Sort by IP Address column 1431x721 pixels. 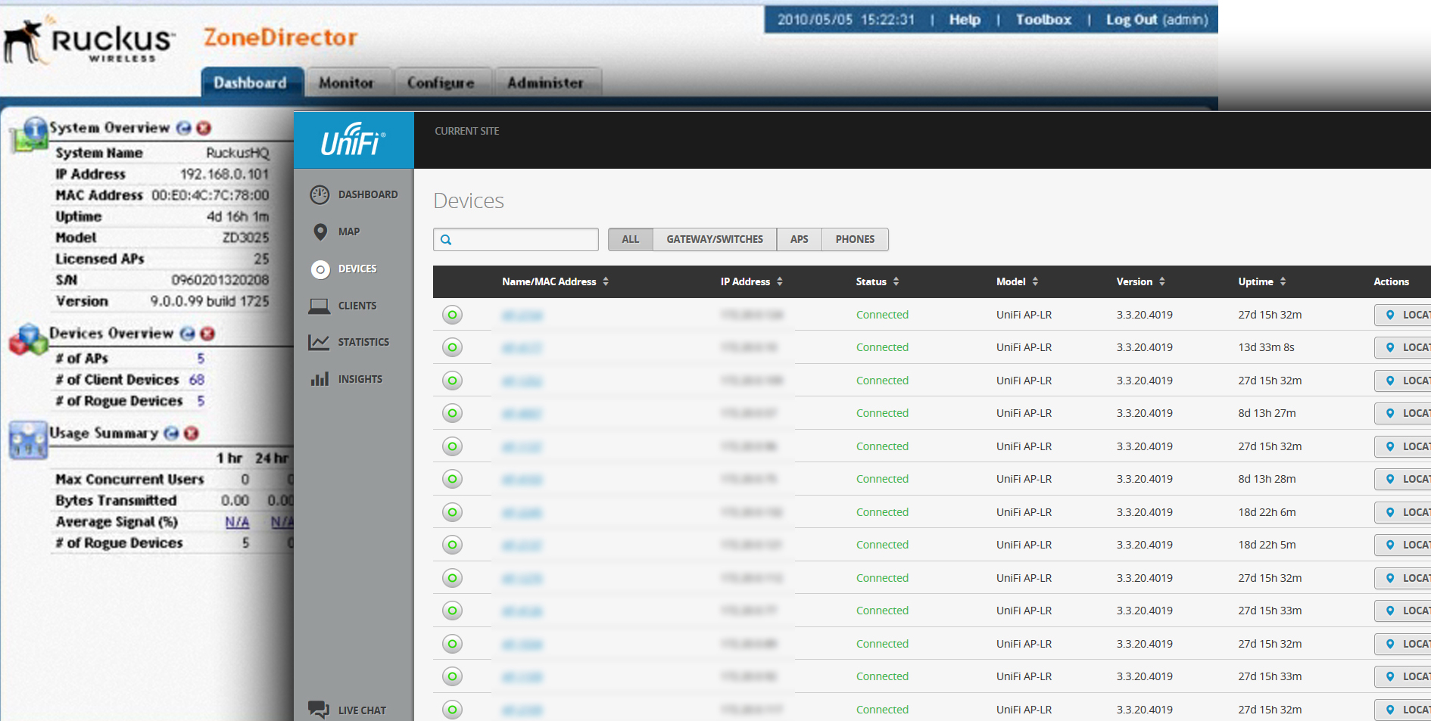tap(751, 281)
